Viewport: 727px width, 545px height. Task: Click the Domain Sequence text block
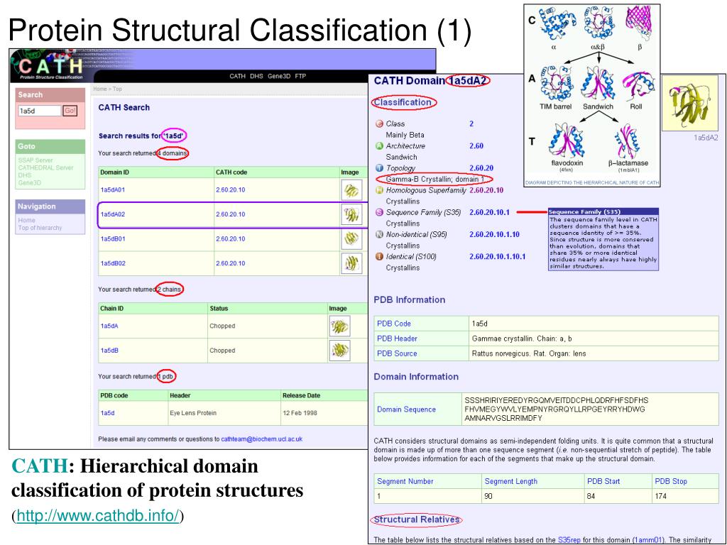coord(556,409)
